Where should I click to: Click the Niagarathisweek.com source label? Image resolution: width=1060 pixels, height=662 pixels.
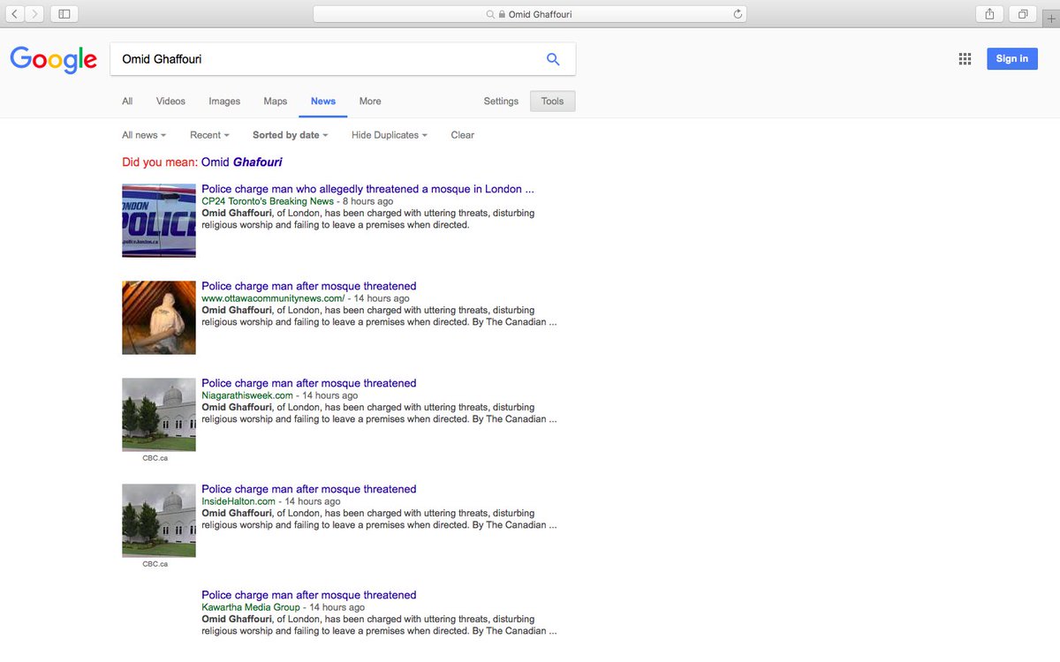(x=247, y=395)
